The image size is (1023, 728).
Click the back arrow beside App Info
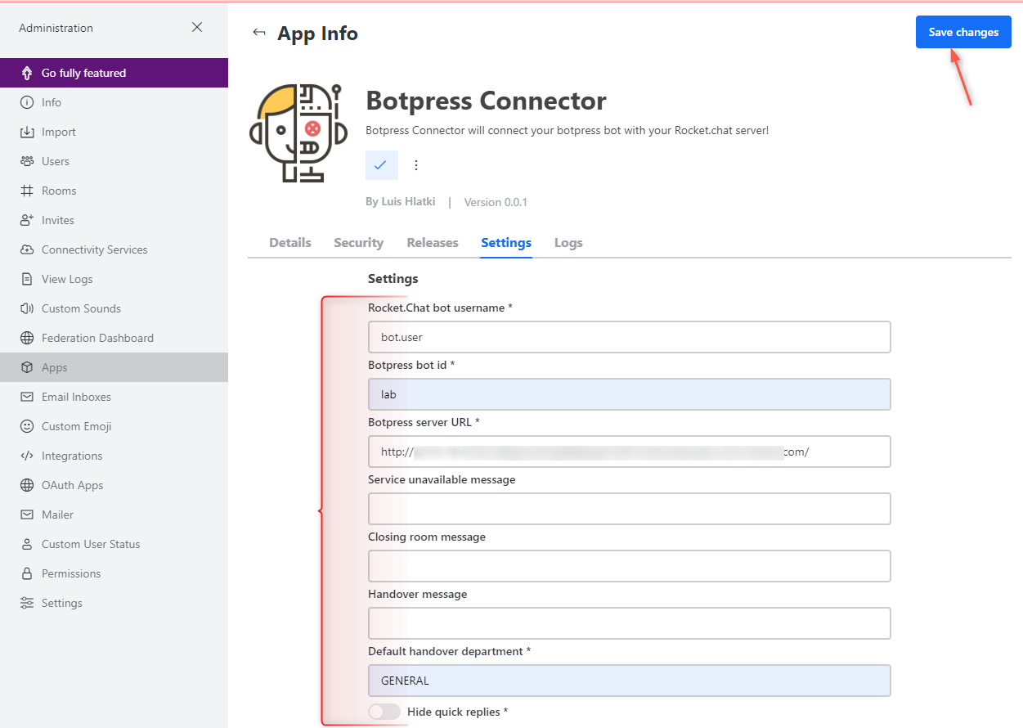coord(259,33)
